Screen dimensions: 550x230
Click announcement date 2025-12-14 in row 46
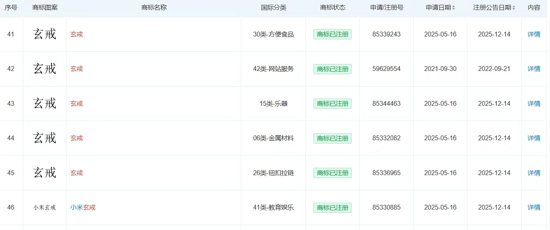pyautogui.click(x=494, y=208)
